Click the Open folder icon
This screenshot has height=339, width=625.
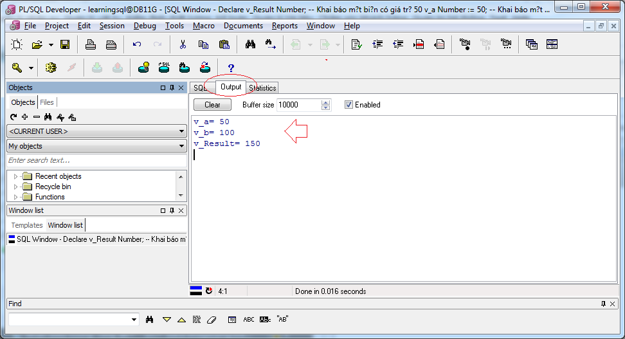point(37,44)
